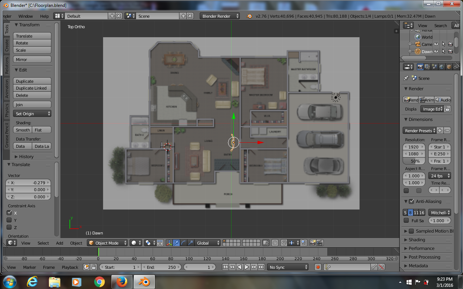The image size is (463, 289).
Task: Toggle the X constraint axis checkbox
Action: 9,213
